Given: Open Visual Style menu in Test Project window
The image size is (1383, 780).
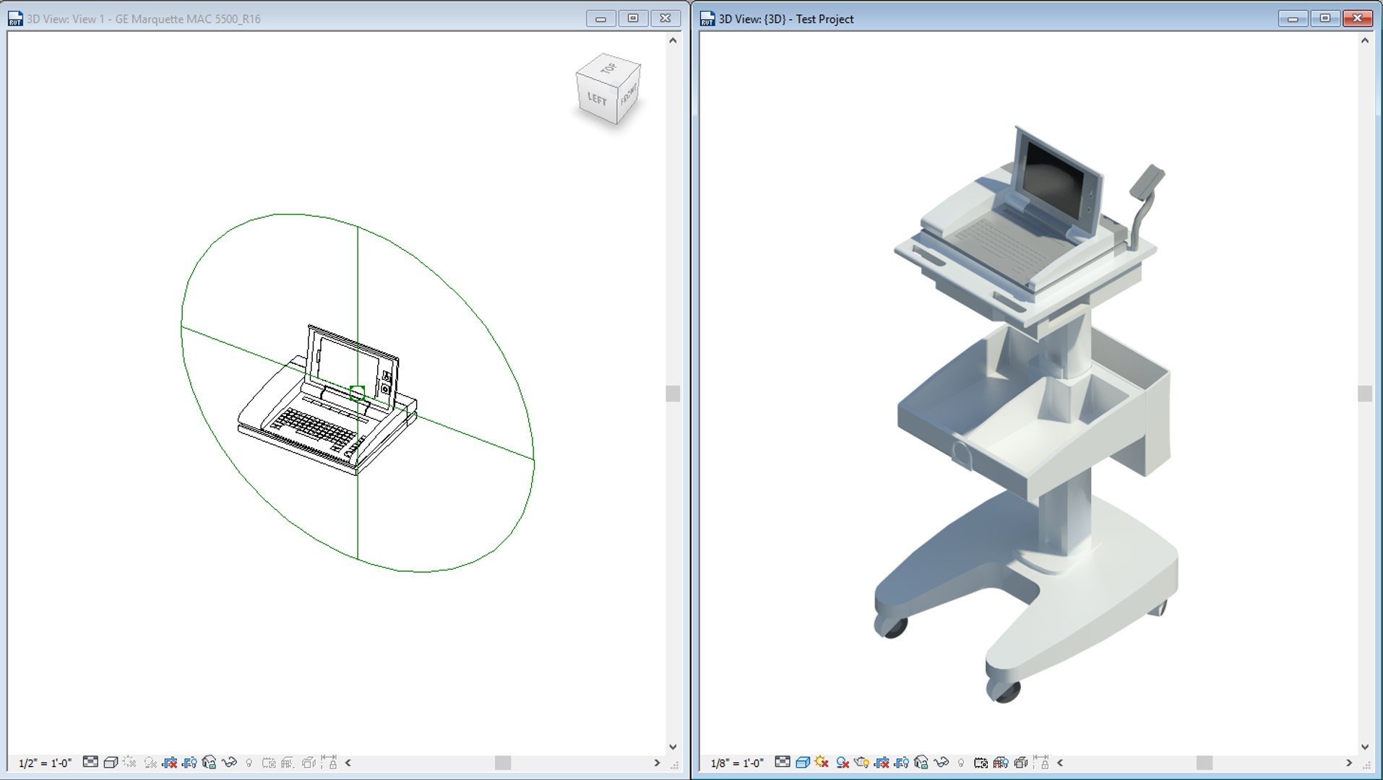Looking at the screenshot, I should tap(803, 763).
